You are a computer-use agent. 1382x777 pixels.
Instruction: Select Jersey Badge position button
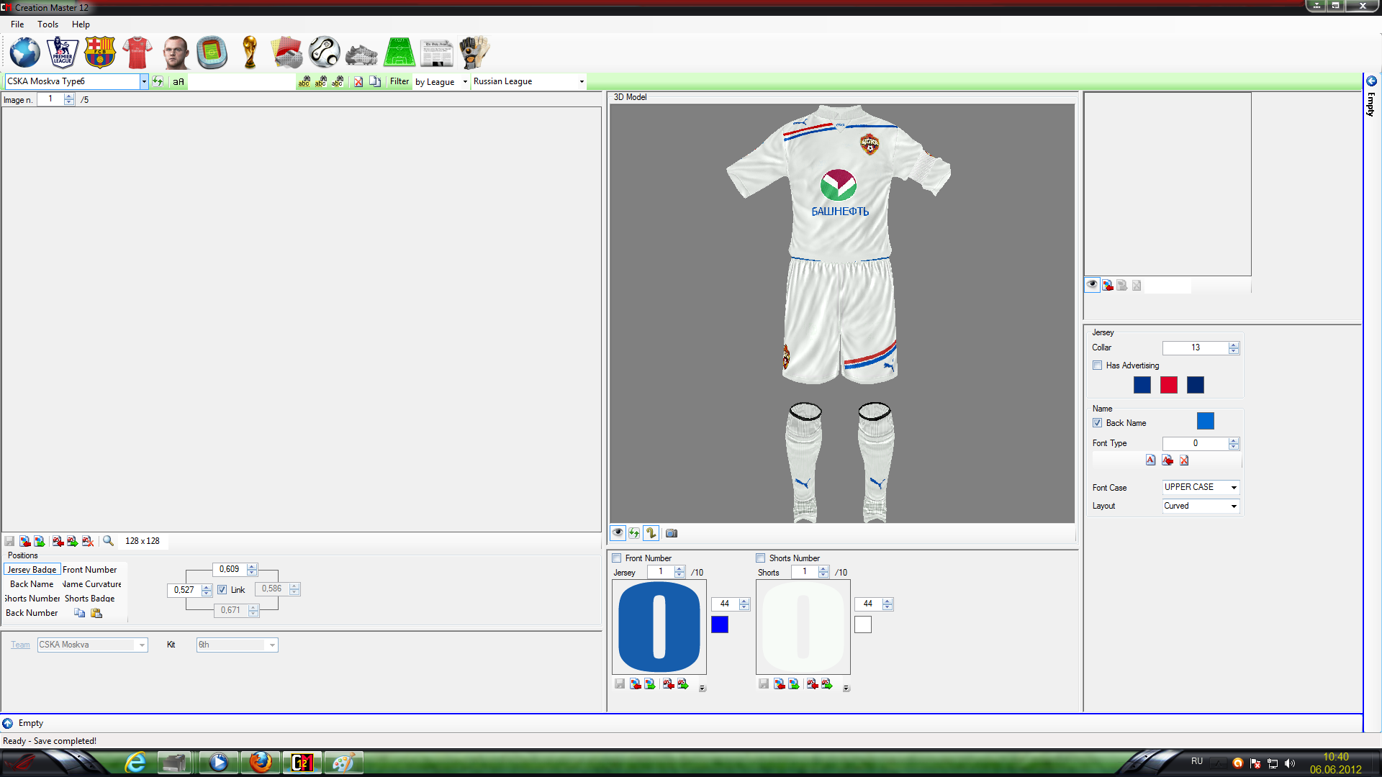coord(32,570)
